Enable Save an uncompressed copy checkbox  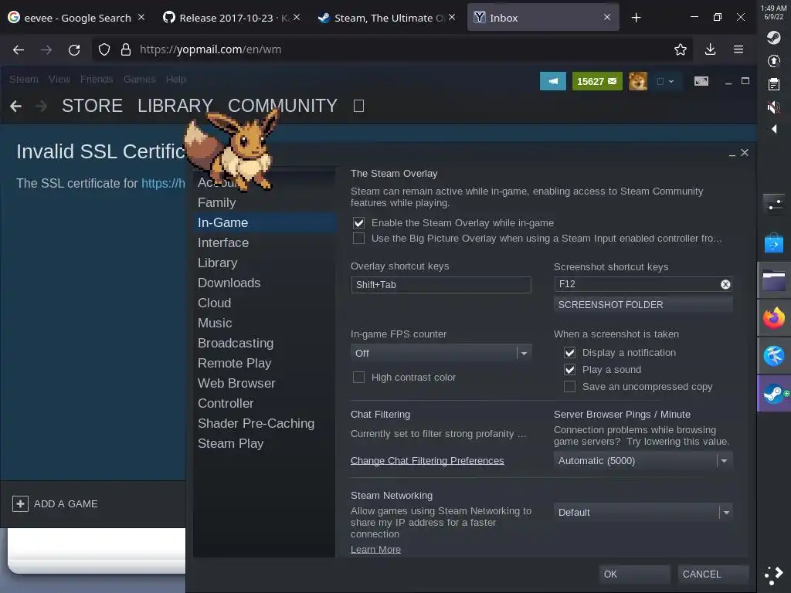click(x=569, y=387)
